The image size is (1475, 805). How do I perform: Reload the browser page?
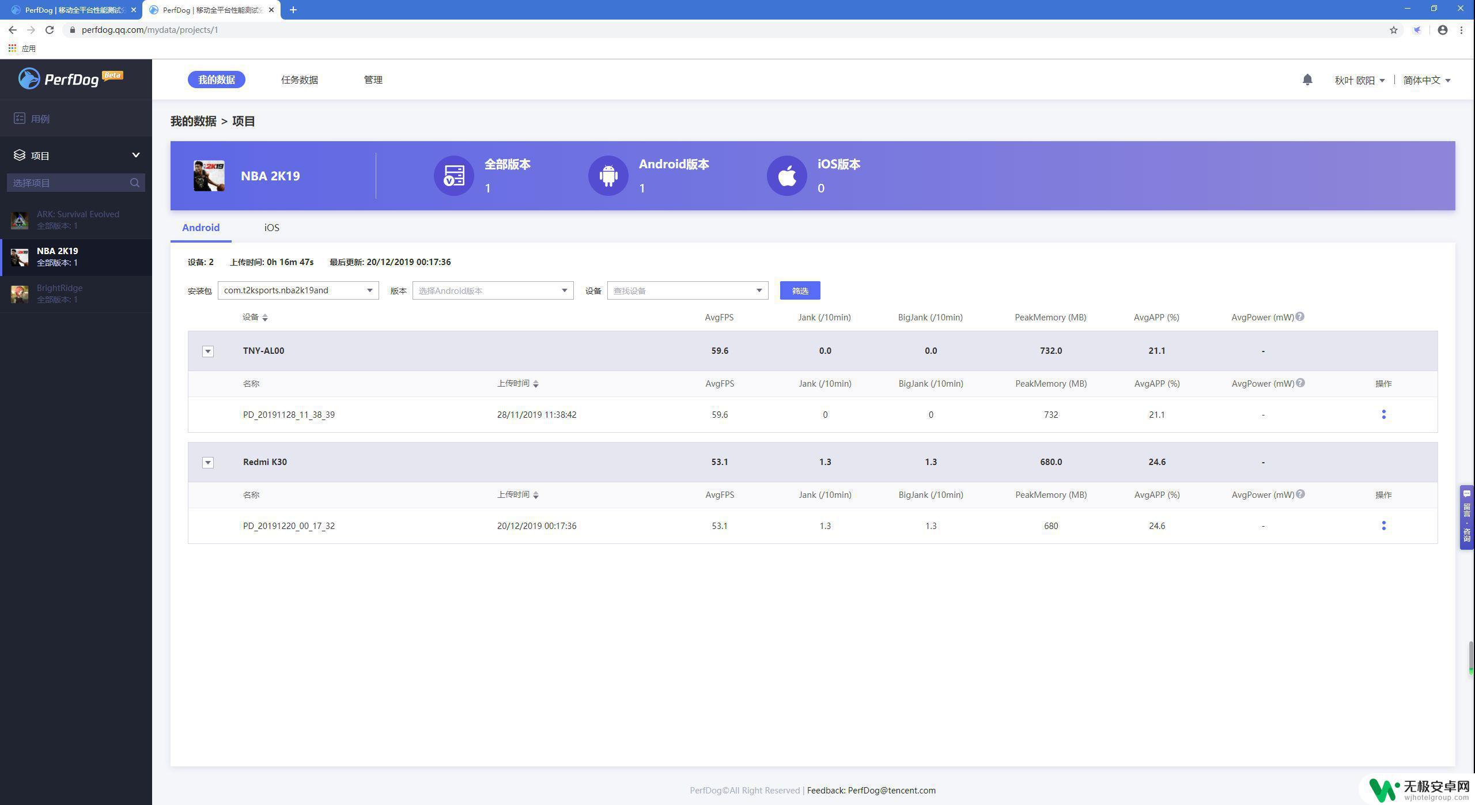point(50,30)
